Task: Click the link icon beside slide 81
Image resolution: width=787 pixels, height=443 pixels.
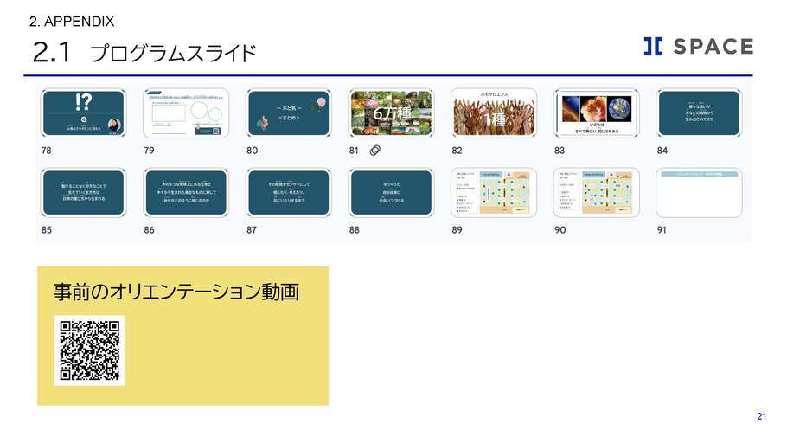Action: click(x=374, y=151)
